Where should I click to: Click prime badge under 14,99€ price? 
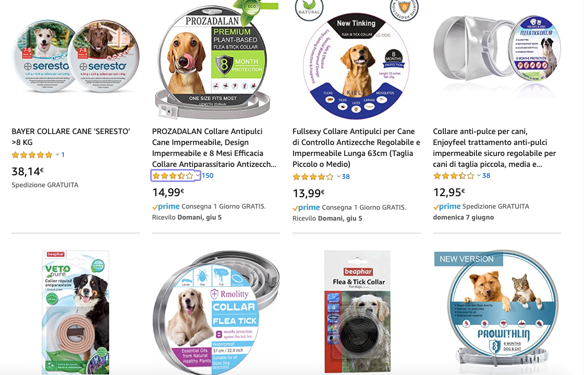pyautogui.click(x=166, y=207)
